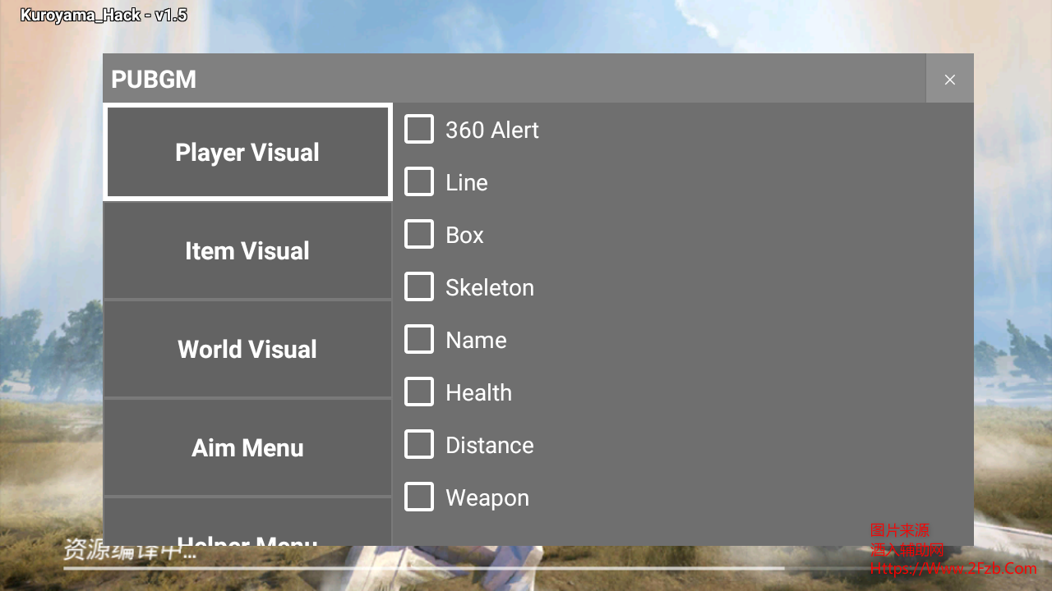Open the Aim Menu tab

pos(247,447)
